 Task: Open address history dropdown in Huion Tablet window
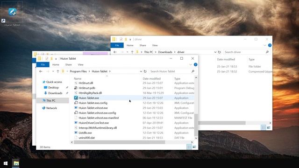coord(141,71)
